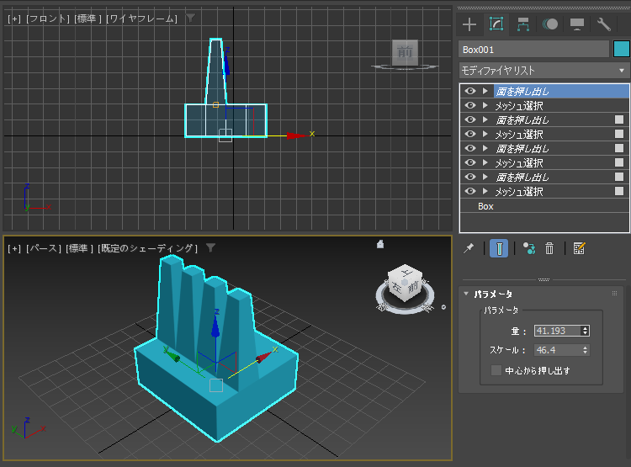Switch to the Modify panel tab

[496, 24]
